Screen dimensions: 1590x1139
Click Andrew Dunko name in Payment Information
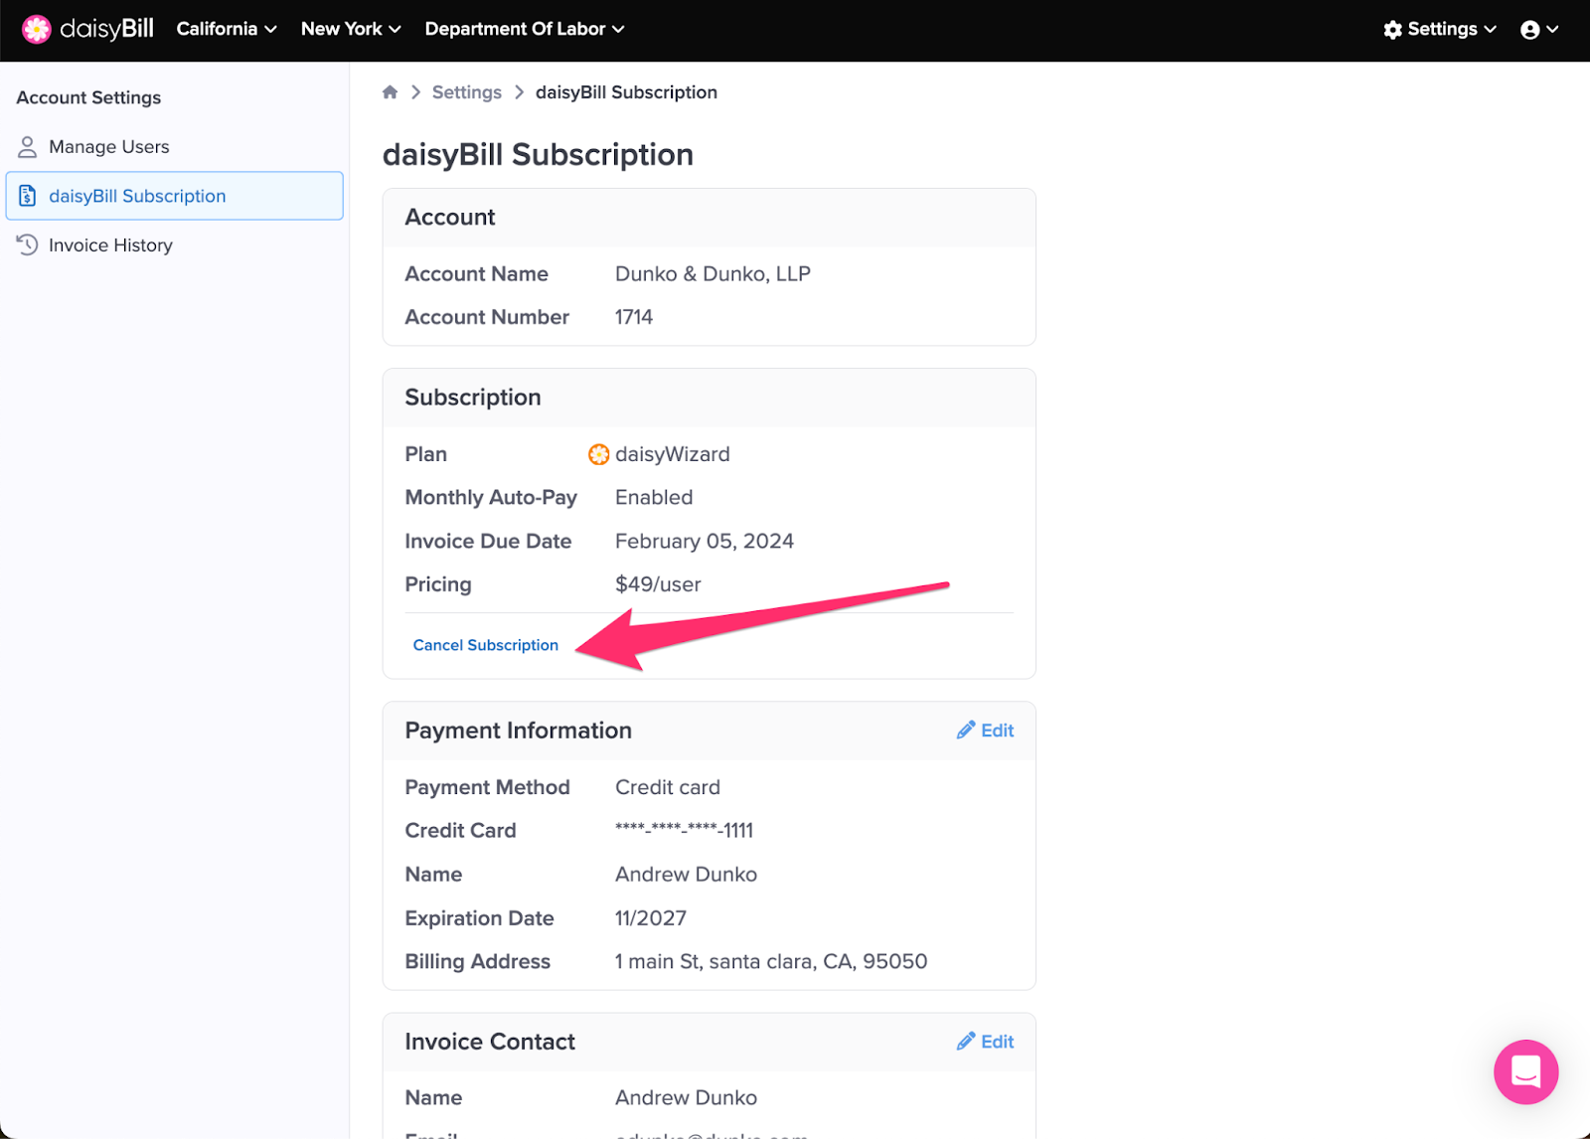pyautogui.click(x=686, y=875)
